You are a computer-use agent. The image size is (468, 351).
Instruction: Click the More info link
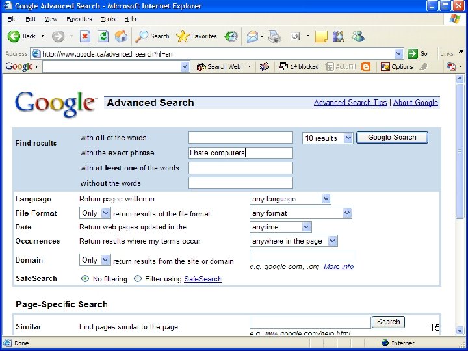(x=339, y=266)
